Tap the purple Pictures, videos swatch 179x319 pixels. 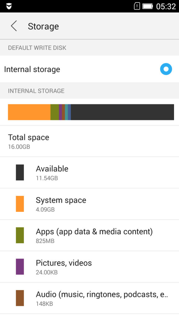(x=20, y=267)
